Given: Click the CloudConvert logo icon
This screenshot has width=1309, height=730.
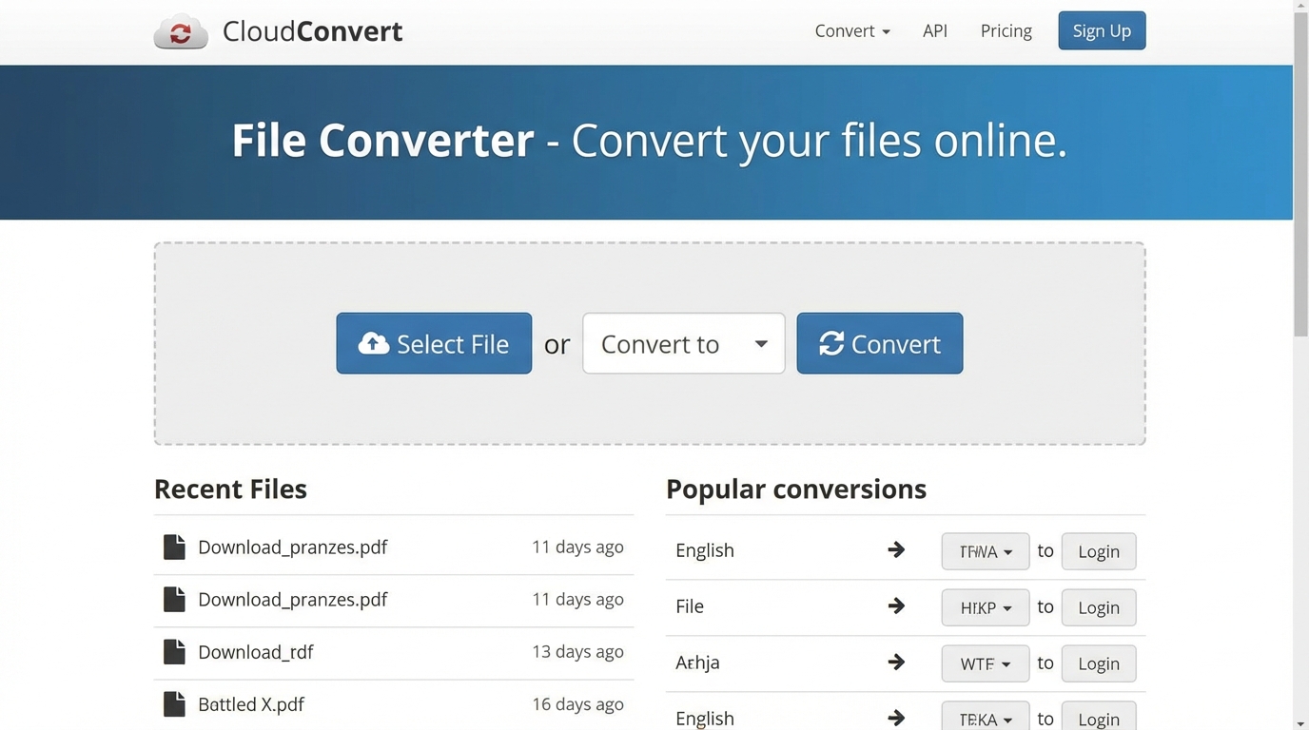Looking at the screenshot, I should click(180, 30).
